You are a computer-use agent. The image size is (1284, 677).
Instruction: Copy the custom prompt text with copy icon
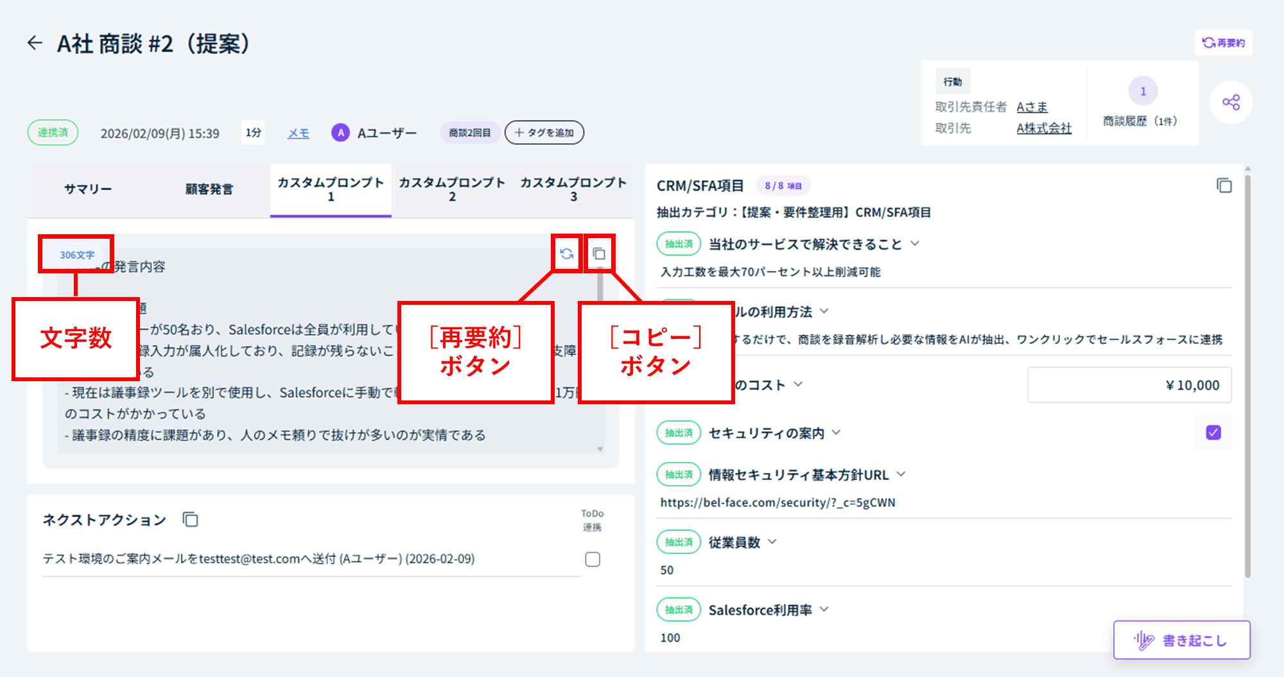[599, 254]
